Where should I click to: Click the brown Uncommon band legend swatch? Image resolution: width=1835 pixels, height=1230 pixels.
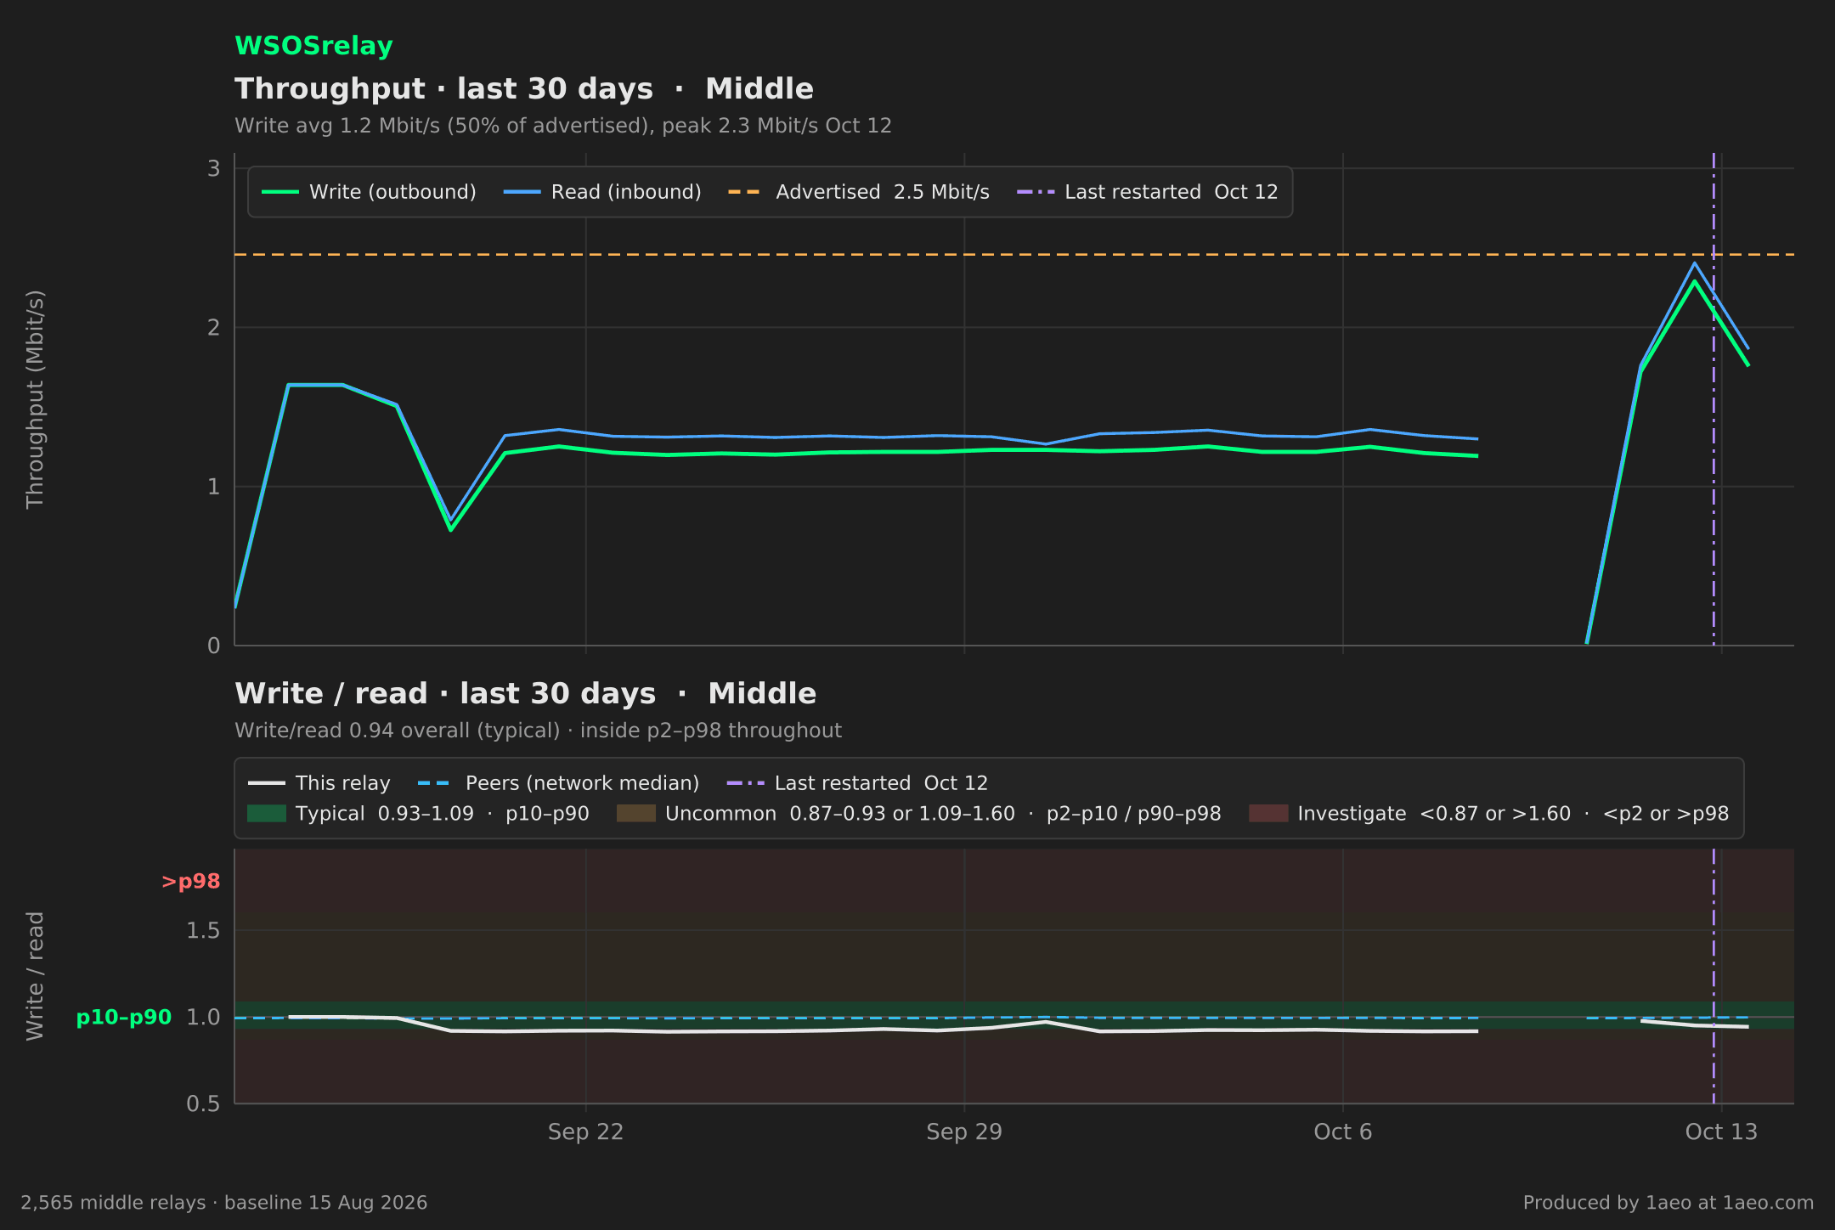click(636, 814)
